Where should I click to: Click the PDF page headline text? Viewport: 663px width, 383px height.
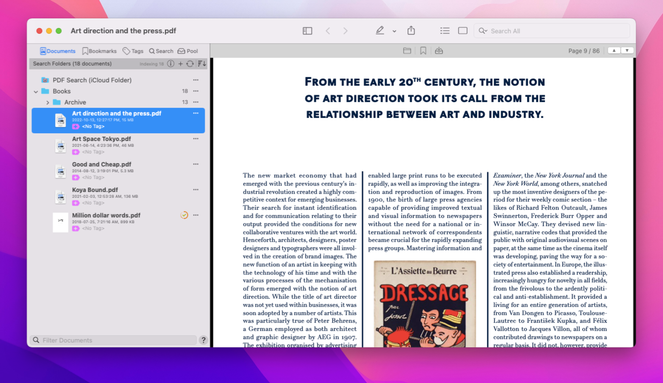click(x=425, y=98)
